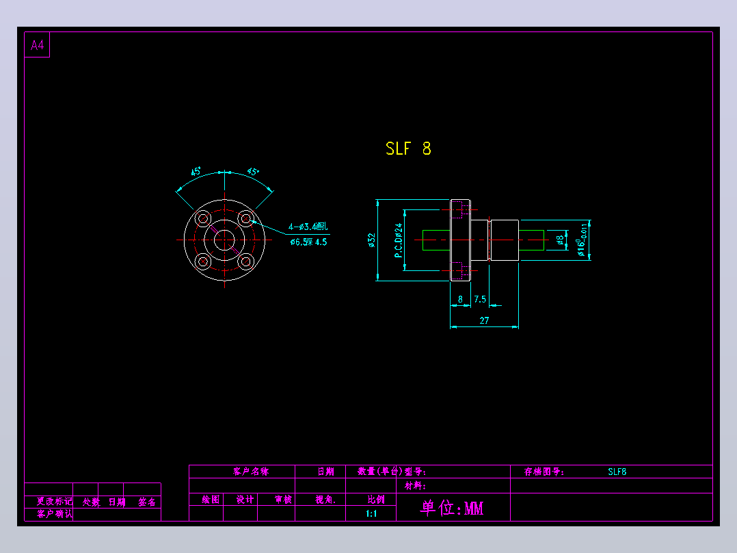Click the first 日期 header next to 客户名称

coord(325,471)
